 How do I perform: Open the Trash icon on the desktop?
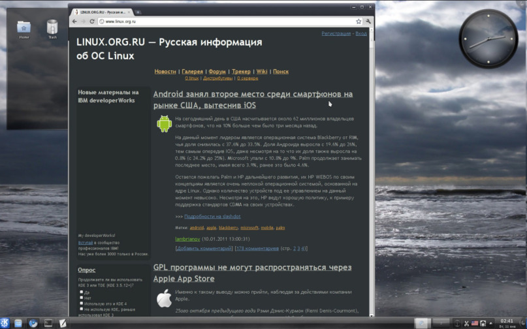pos(52,27)
